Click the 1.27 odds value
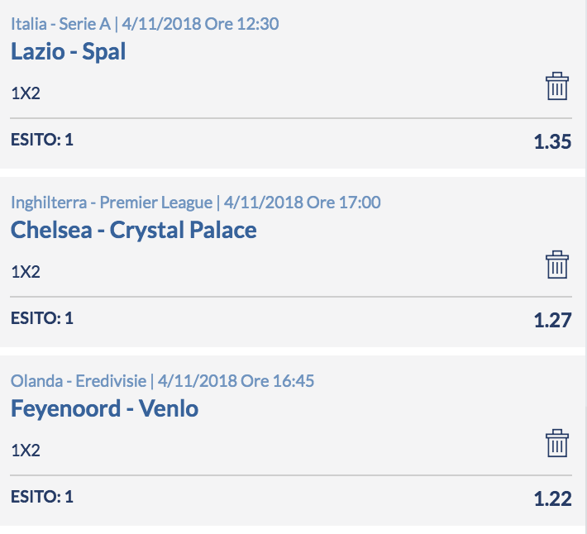The width and height of the screenshot is (587, 534). pyautogui.click(x=552, y=320)
